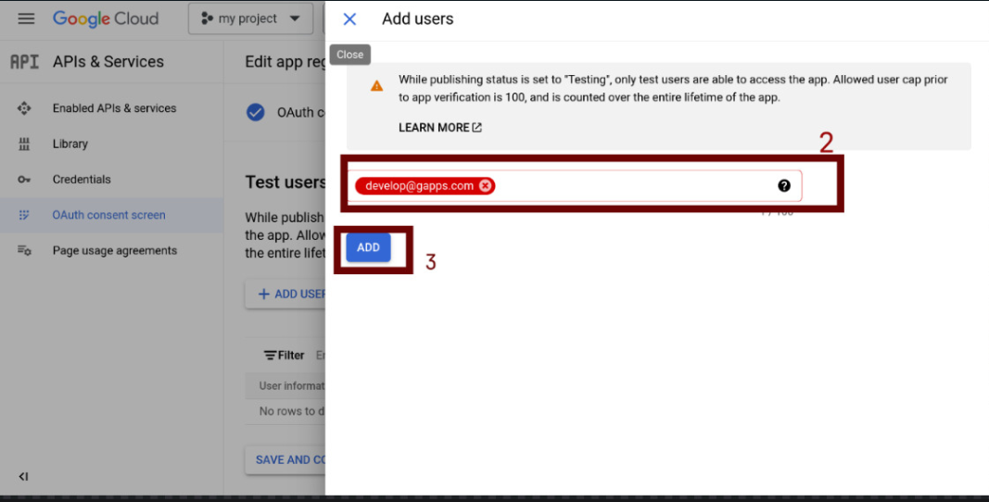Open the LEARN MORE link
The image size is (989, 502).
point(439,128)
